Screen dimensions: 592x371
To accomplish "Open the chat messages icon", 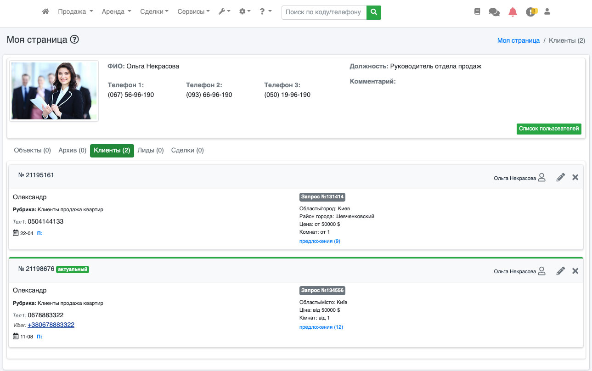I will pyautogui.click(x=494, y=12).
